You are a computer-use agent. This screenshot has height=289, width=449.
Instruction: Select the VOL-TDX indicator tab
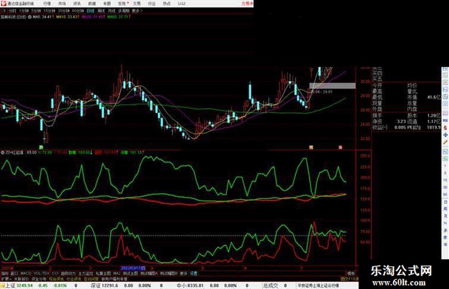coord(42,273)
